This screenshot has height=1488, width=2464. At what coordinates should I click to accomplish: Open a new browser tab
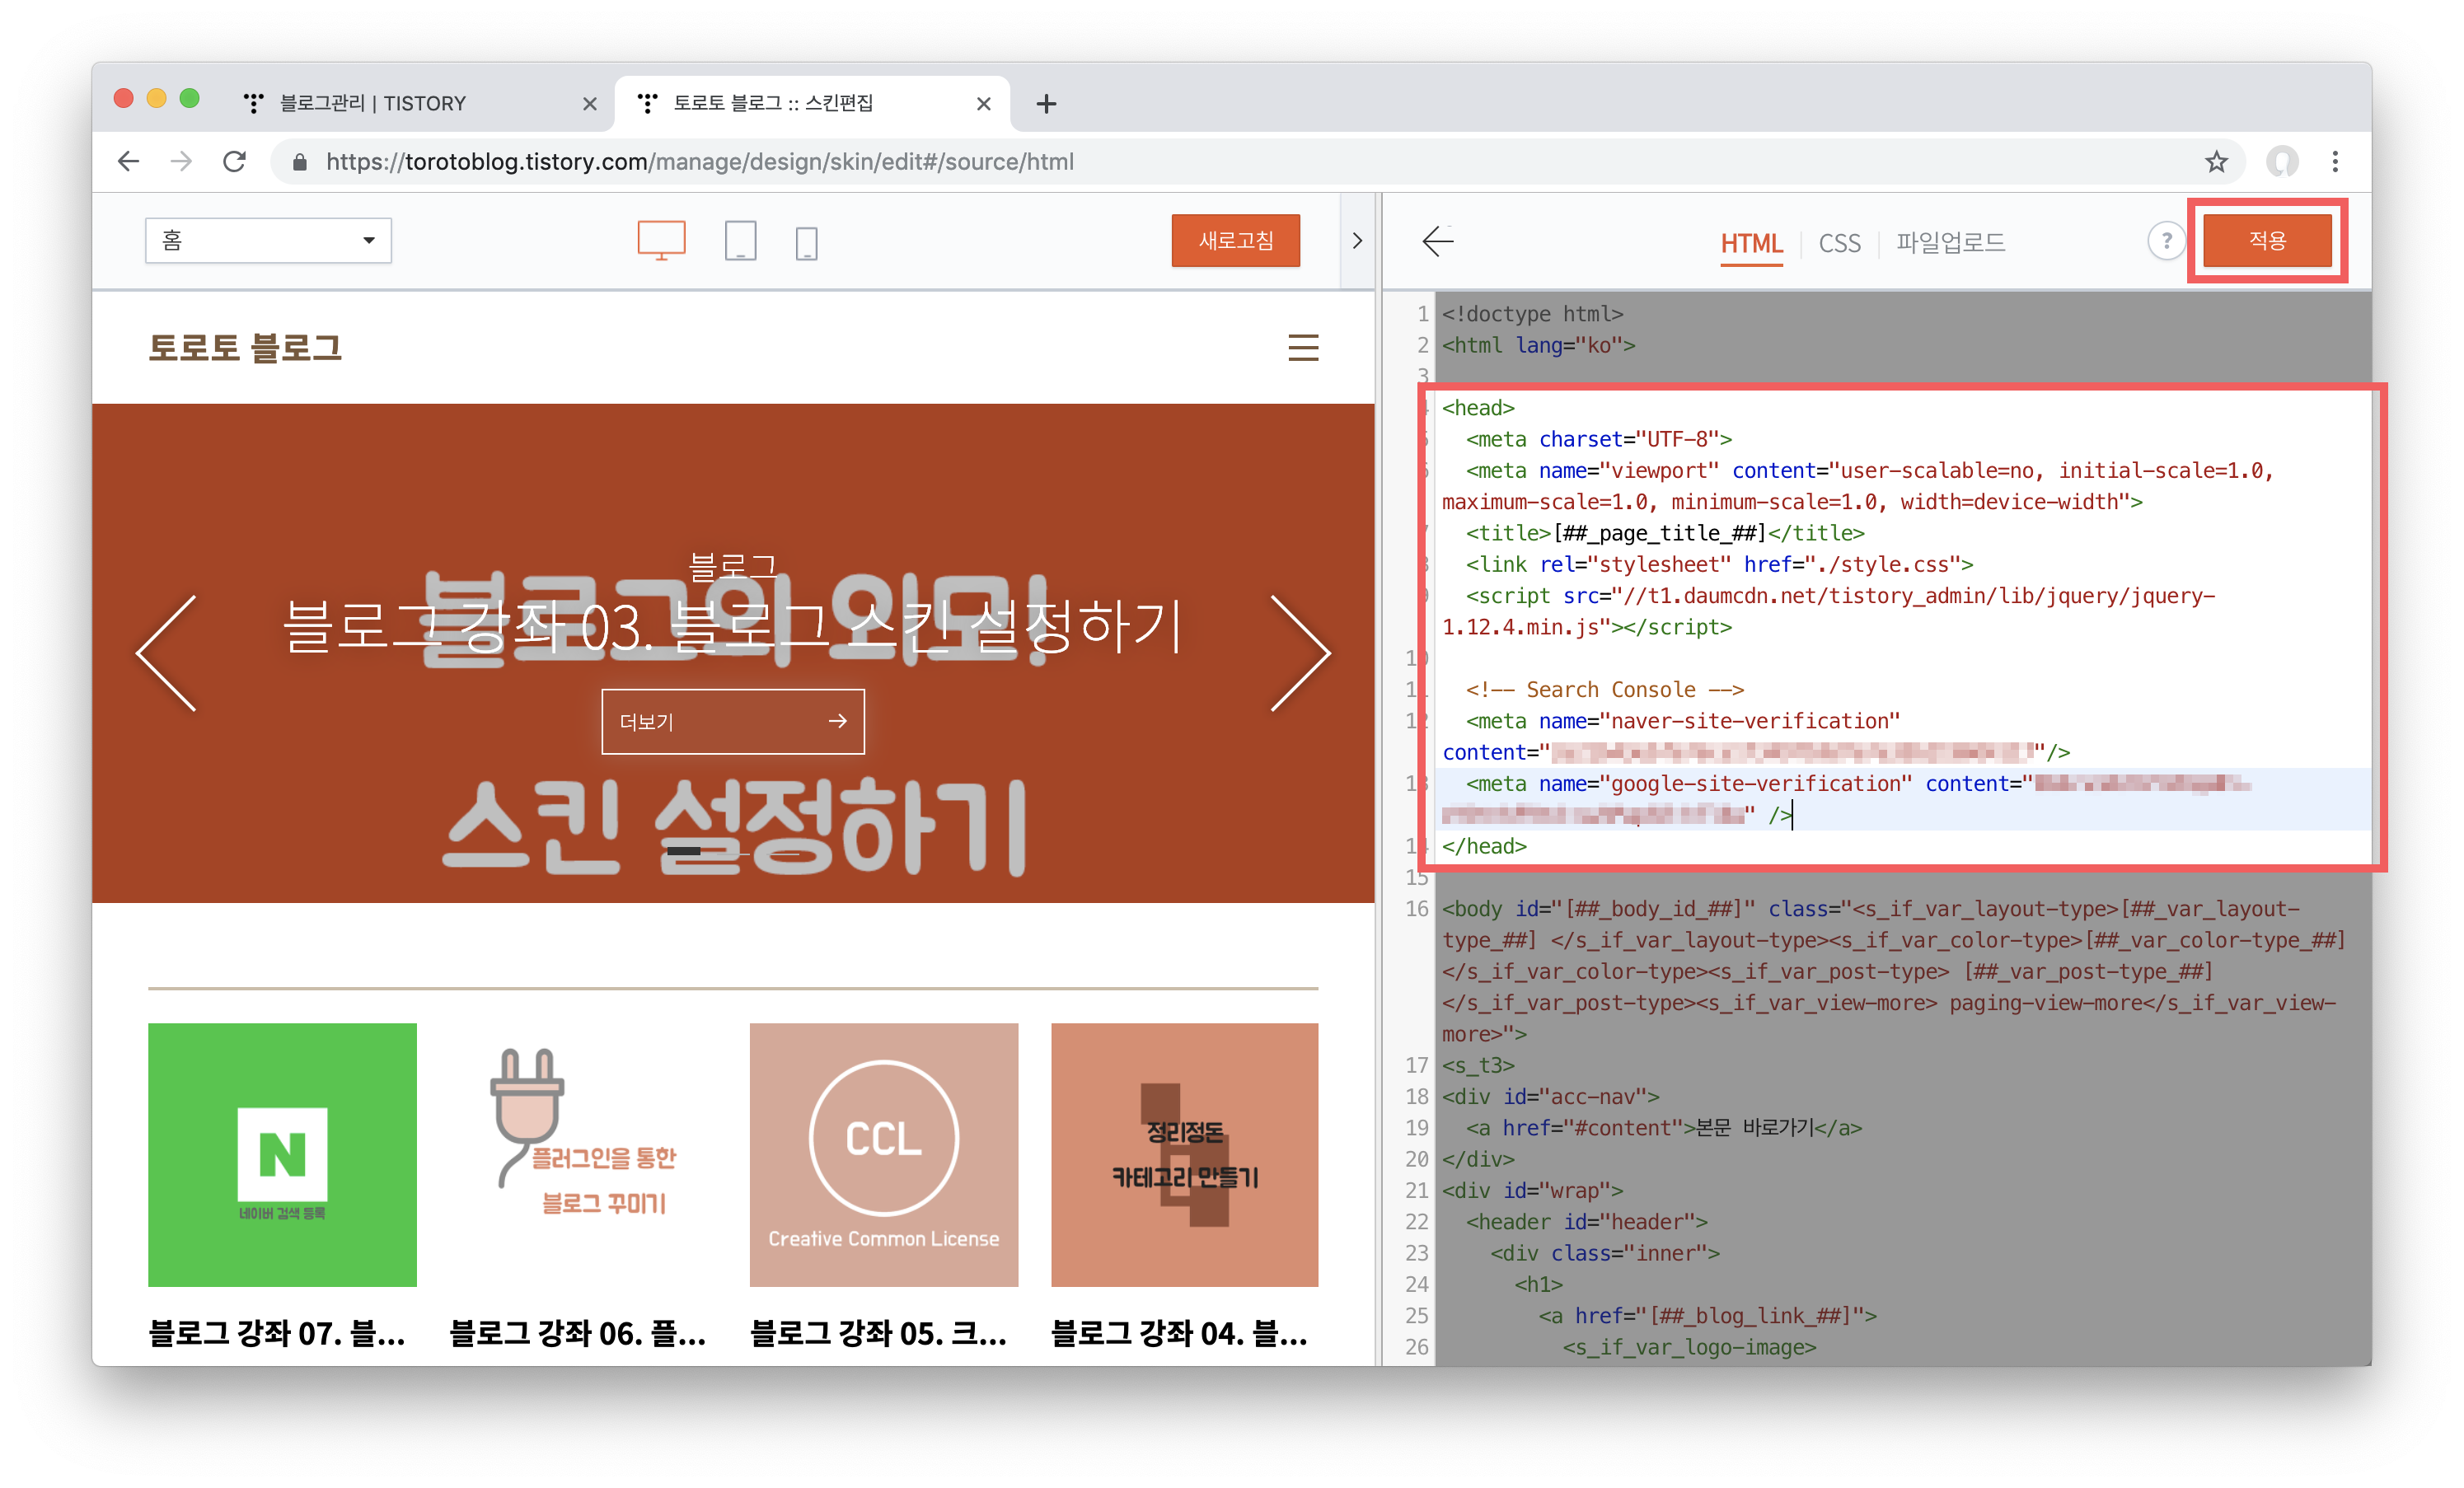point(1046,103)
